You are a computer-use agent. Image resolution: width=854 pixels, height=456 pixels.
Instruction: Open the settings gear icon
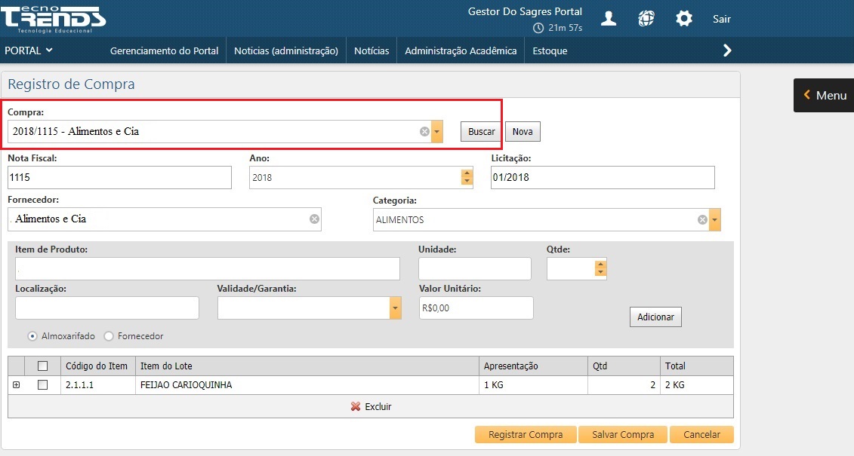pyautogui.click(x=683, y=19)
